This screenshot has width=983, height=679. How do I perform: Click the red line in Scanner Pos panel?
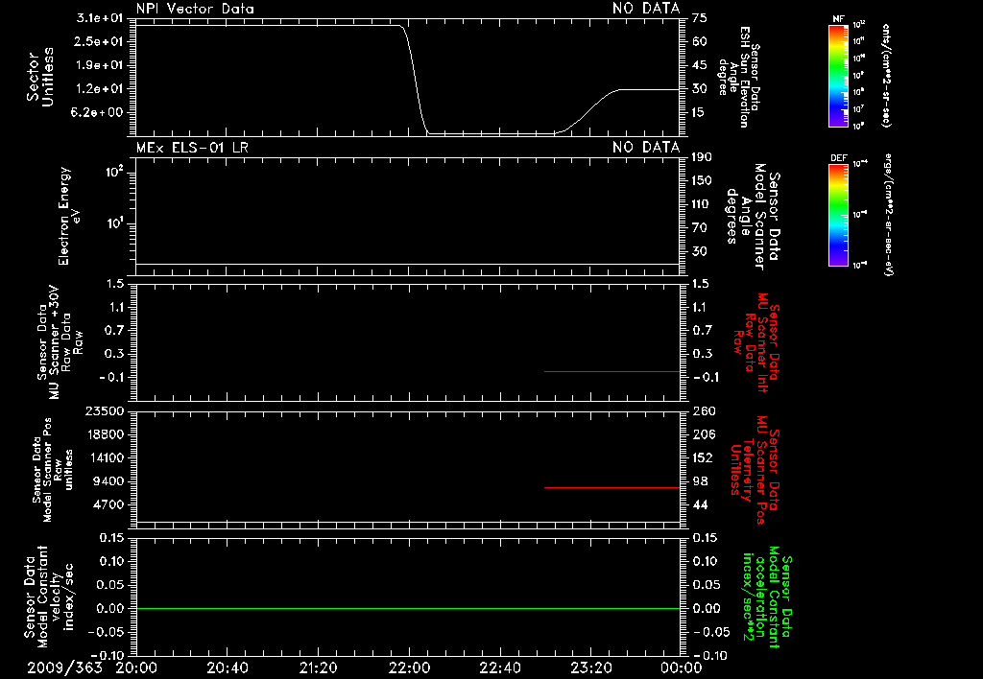pyautogui.click(x=611, y=487)
